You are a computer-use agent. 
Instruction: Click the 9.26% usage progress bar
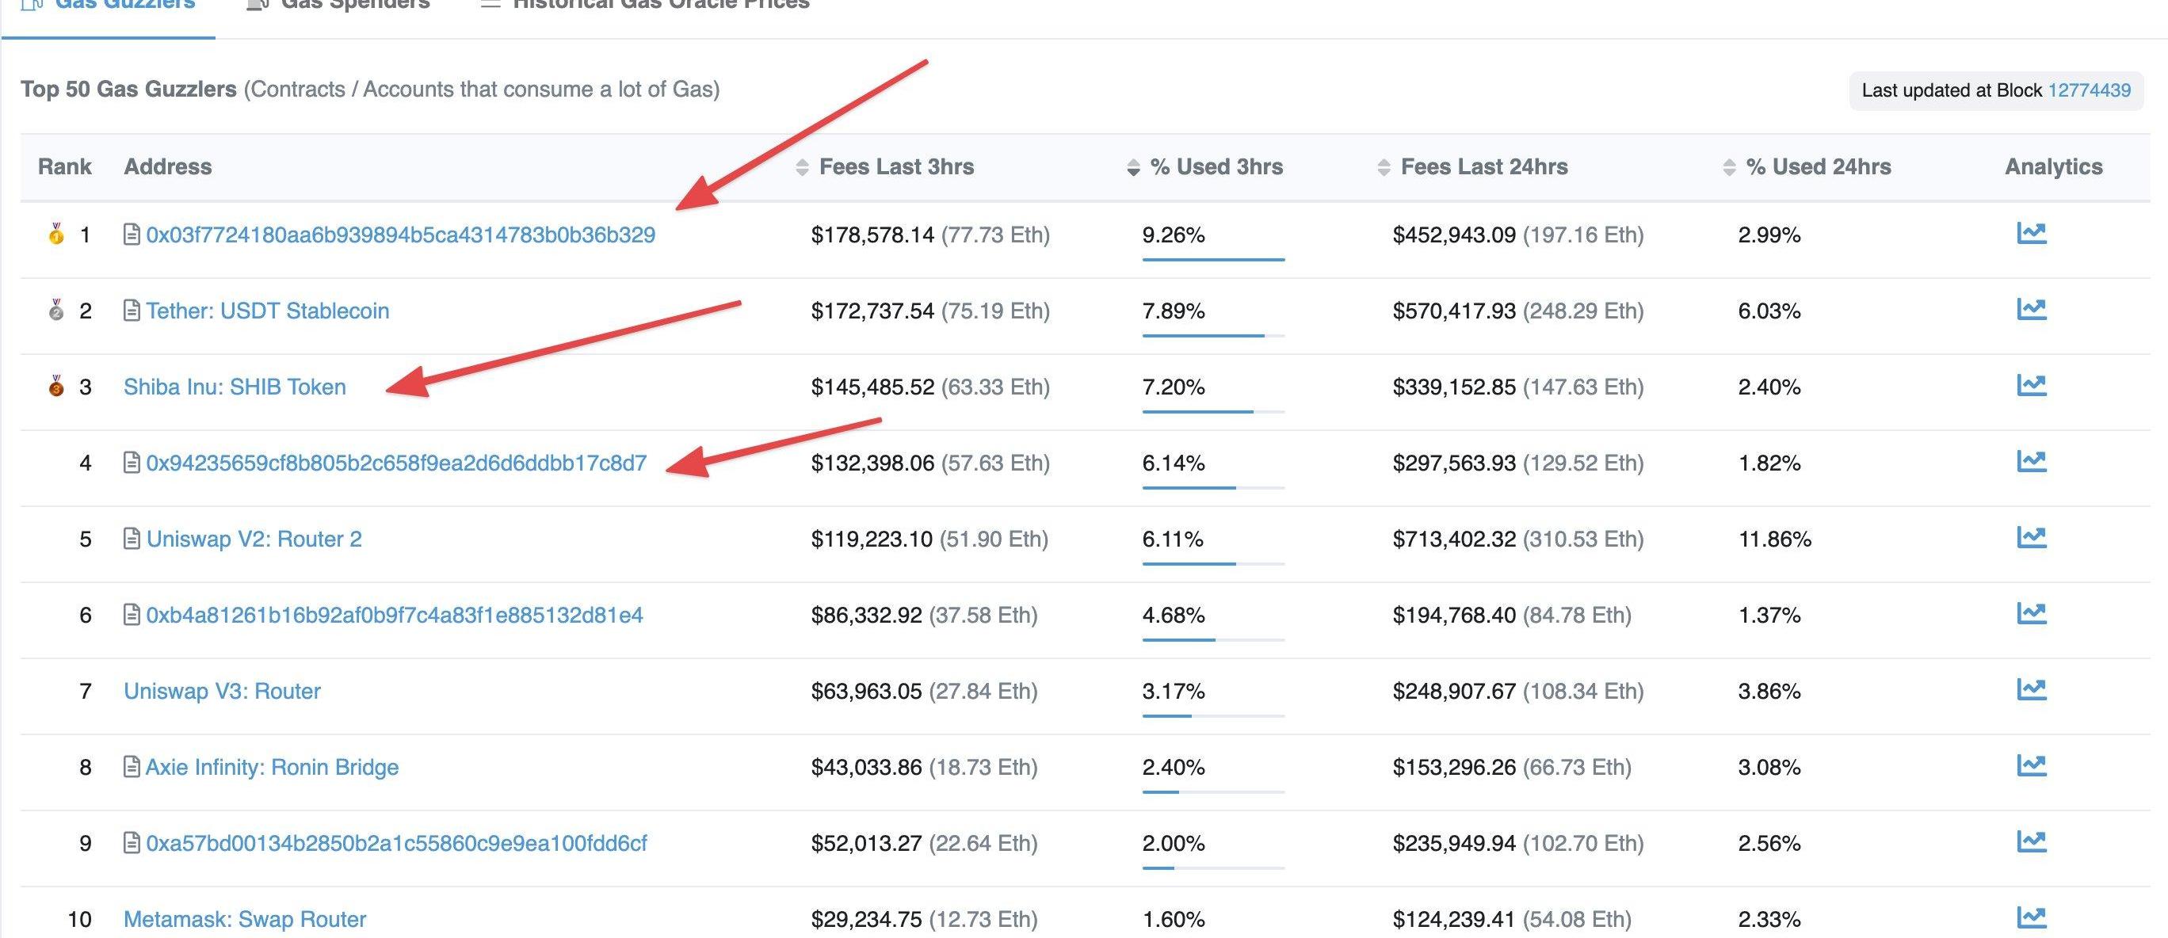1213,260
